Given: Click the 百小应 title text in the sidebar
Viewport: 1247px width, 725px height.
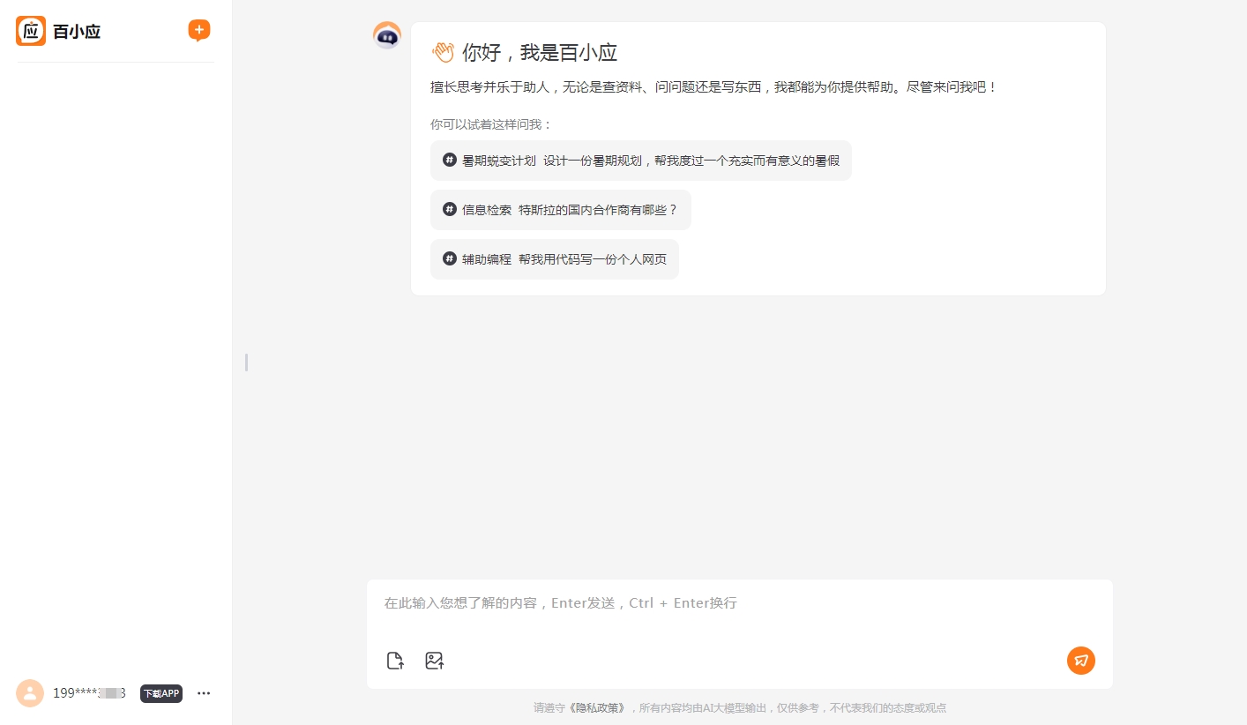Looking at the screenshot, I should 77,32.
